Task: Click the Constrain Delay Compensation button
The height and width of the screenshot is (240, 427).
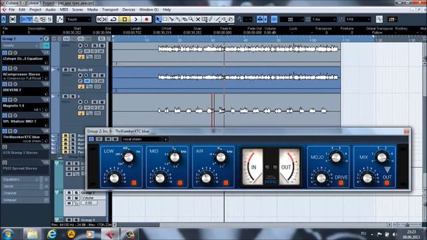Action: pos(13,19)
